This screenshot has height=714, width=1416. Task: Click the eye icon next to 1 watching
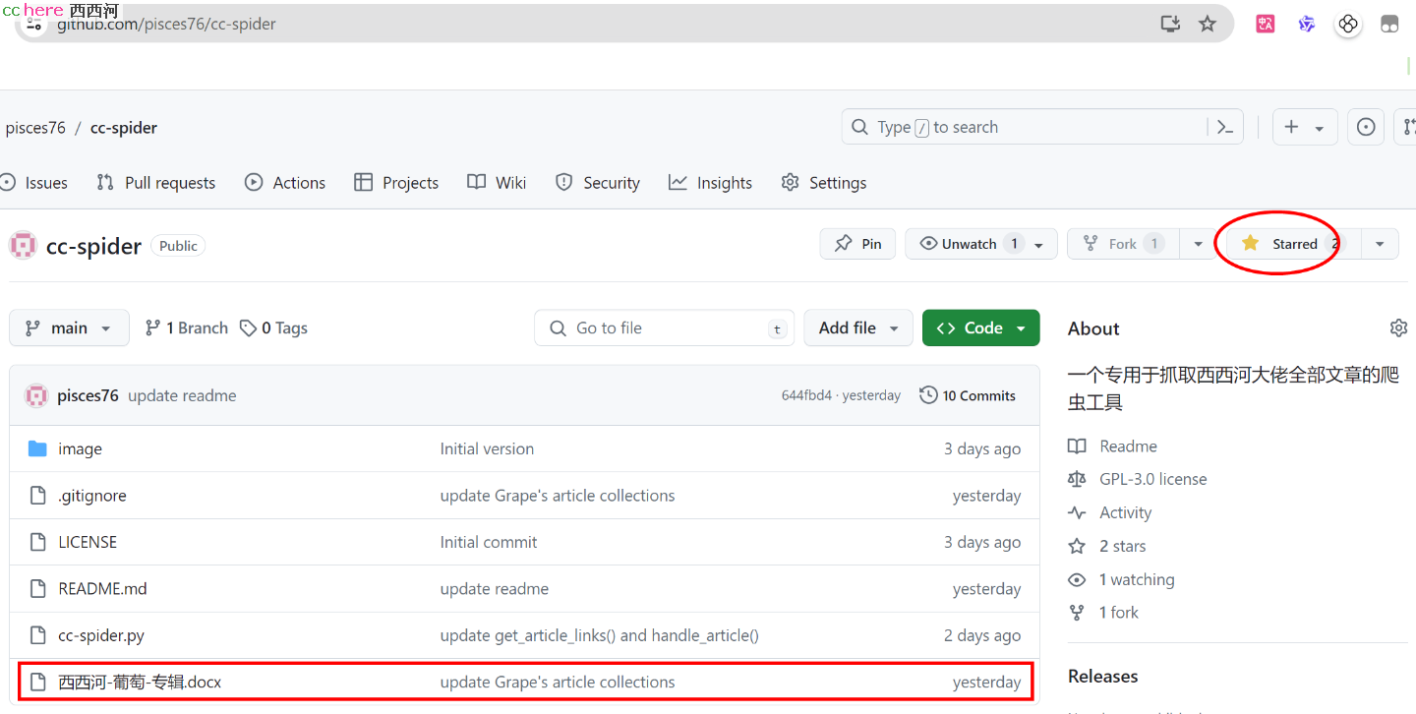coord(1077,579)
